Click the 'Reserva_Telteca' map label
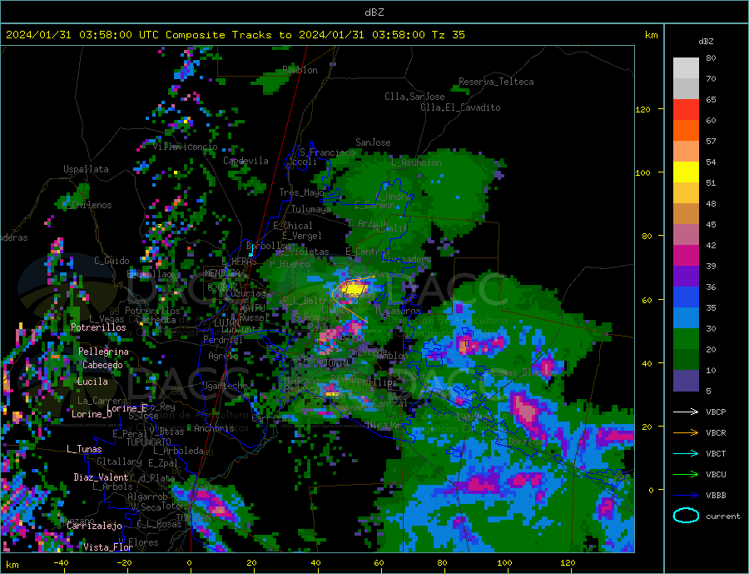The image size is (749, 574). tap(496, 82)
